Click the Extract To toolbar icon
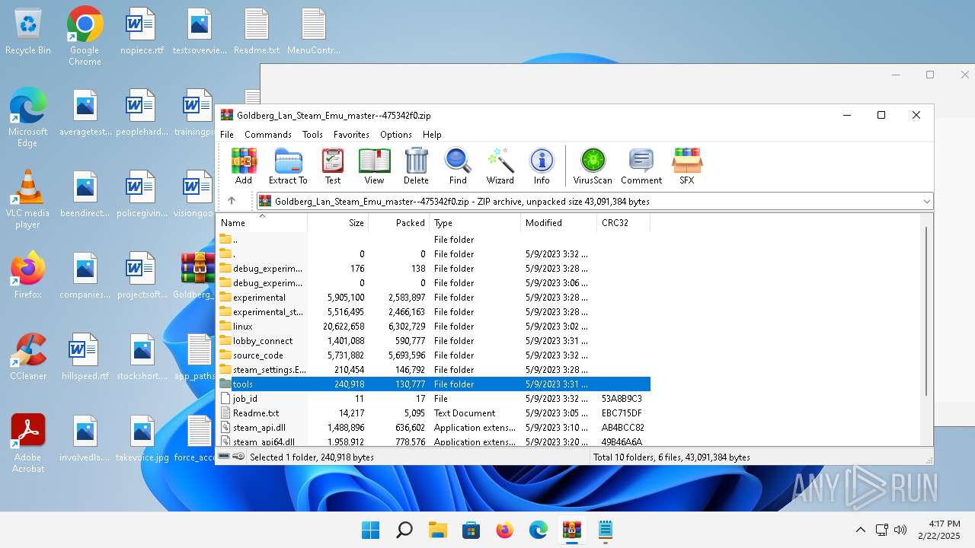 point(288,166)
